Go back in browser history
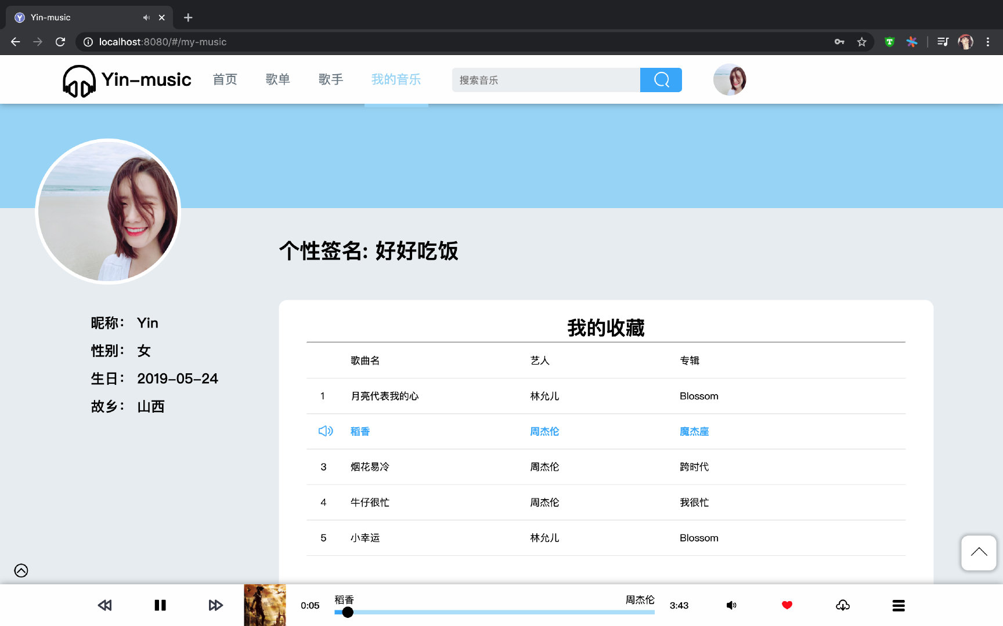Image resolution: width=1003 pixels, height=626 pixels. point(16,42)
